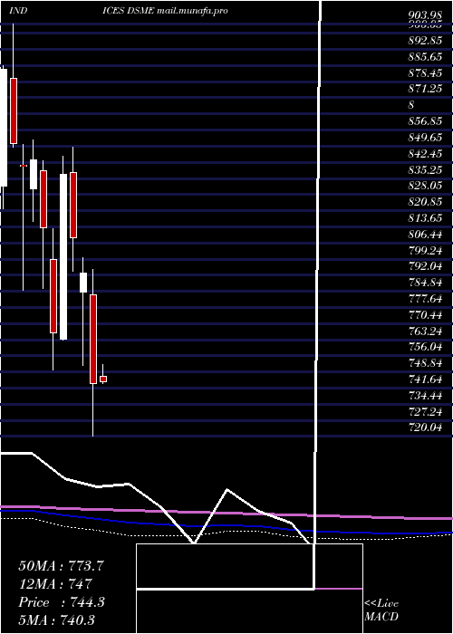453x634 pixels.
Task: Click the 842.45 price axis label
Action: 424,154
